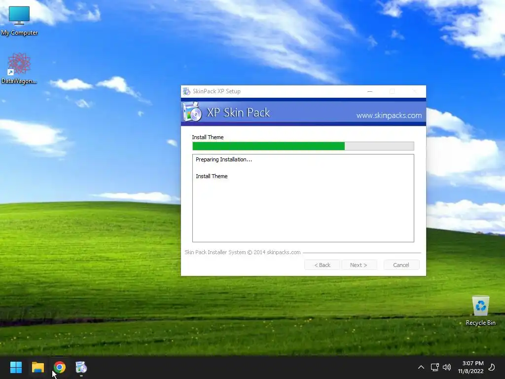The image size is (505, 379).
Task: Open Google Chrome from the taskbar
Action: coord(60,367)
